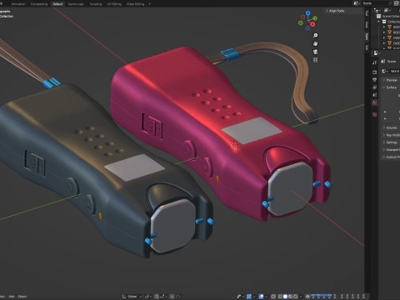This screenshot has height=300, width=400.
Task: Switch to the Animation workspace tab
Action: pyautogui.click(x=18, y=4)
